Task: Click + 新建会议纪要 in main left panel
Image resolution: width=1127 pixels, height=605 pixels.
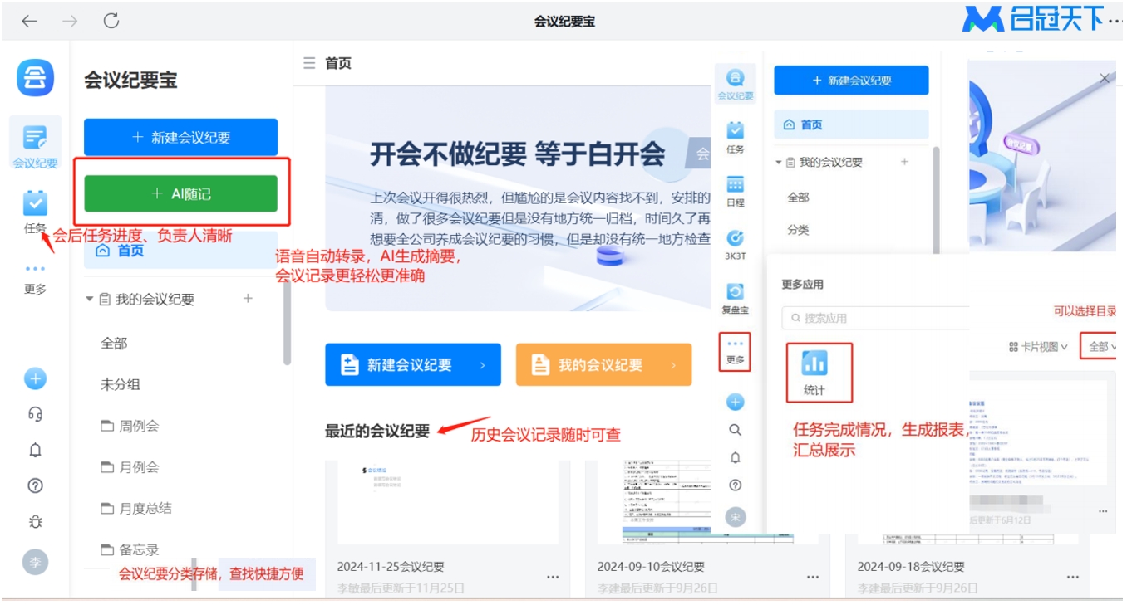Action: point(180,138)
